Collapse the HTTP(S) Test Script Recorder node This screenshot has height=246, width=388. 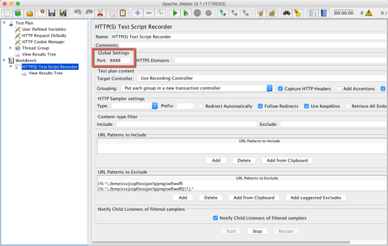pyautogui.click(x=11, y=67)
